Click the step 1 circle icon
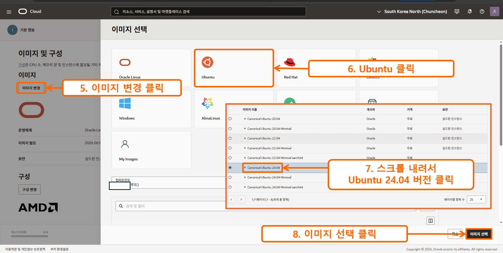The height and width of the screenshot is (253, 503). point(12,30)
